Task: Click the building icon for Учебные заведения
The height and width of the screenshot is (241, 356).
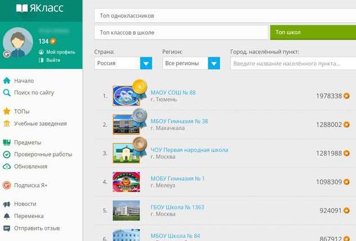Action: click(7, 124)
